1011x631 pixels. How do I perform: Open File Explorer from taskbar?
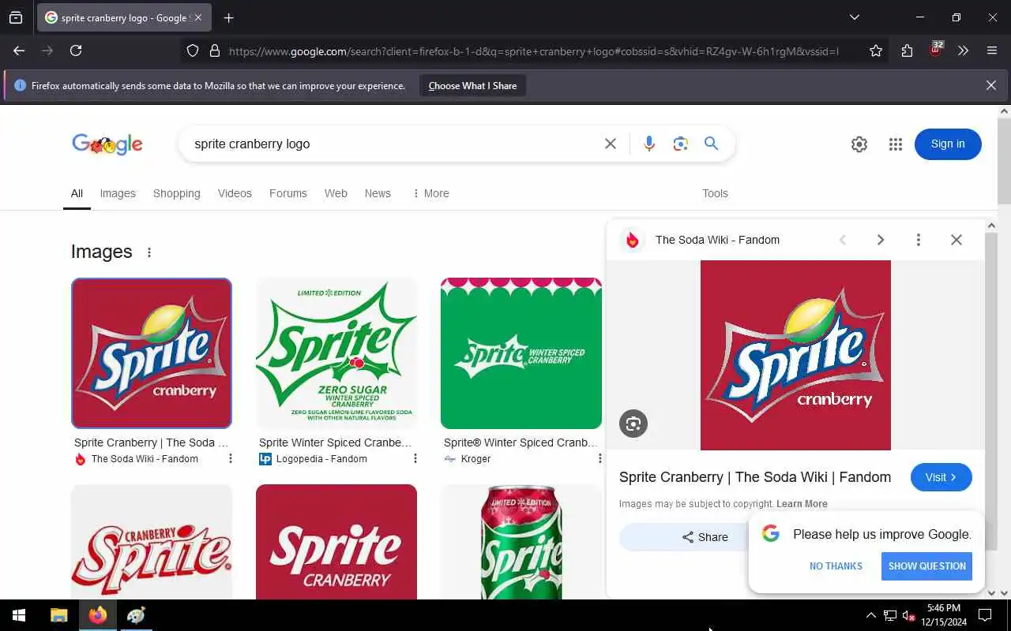tap(59, 615)
